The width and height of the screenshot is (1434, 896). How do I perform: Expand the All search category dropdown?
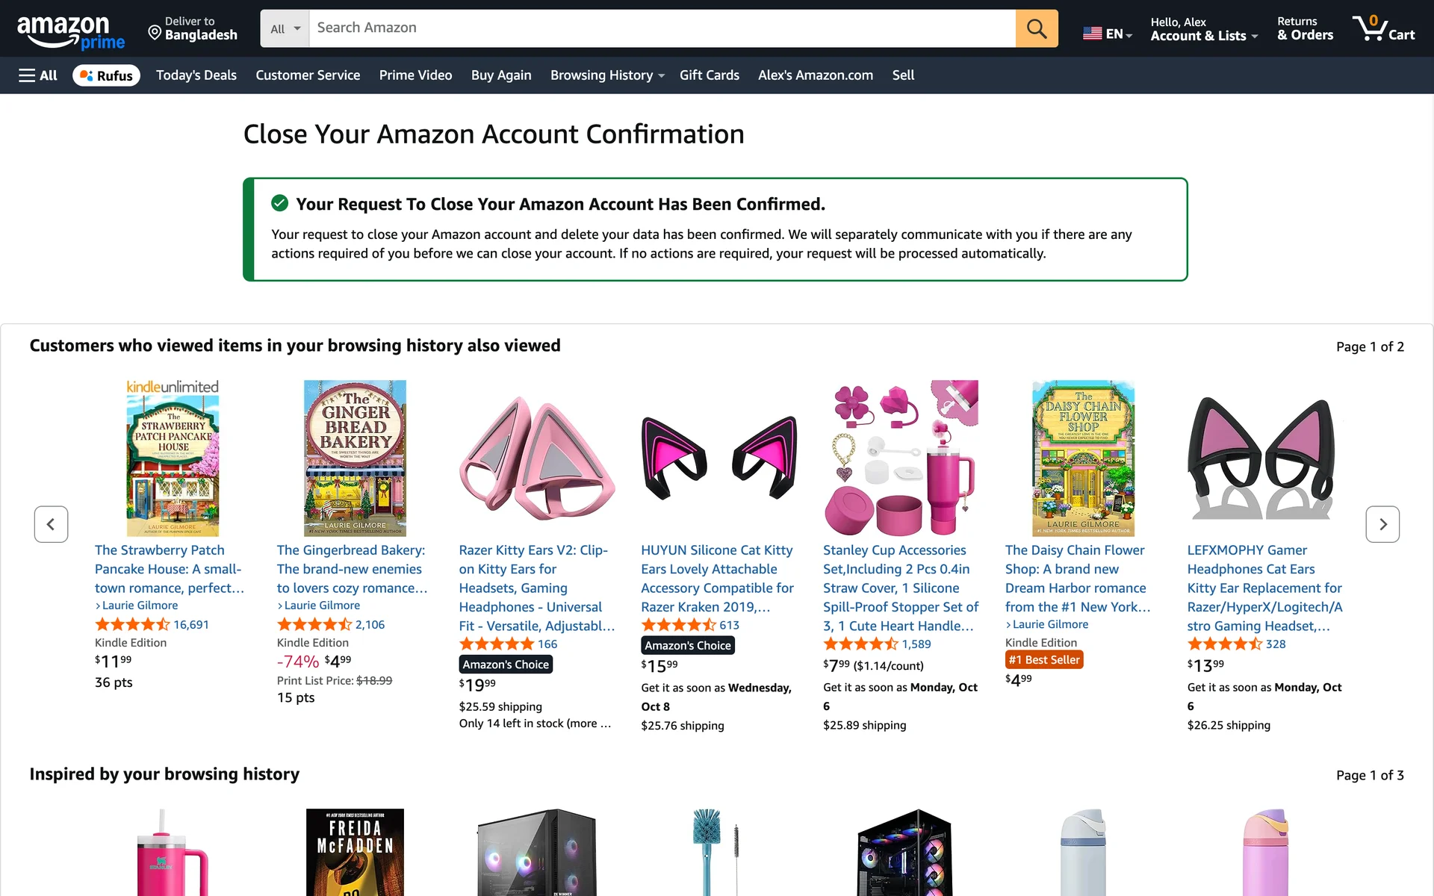pyautogui.click(x=285, y=28)
